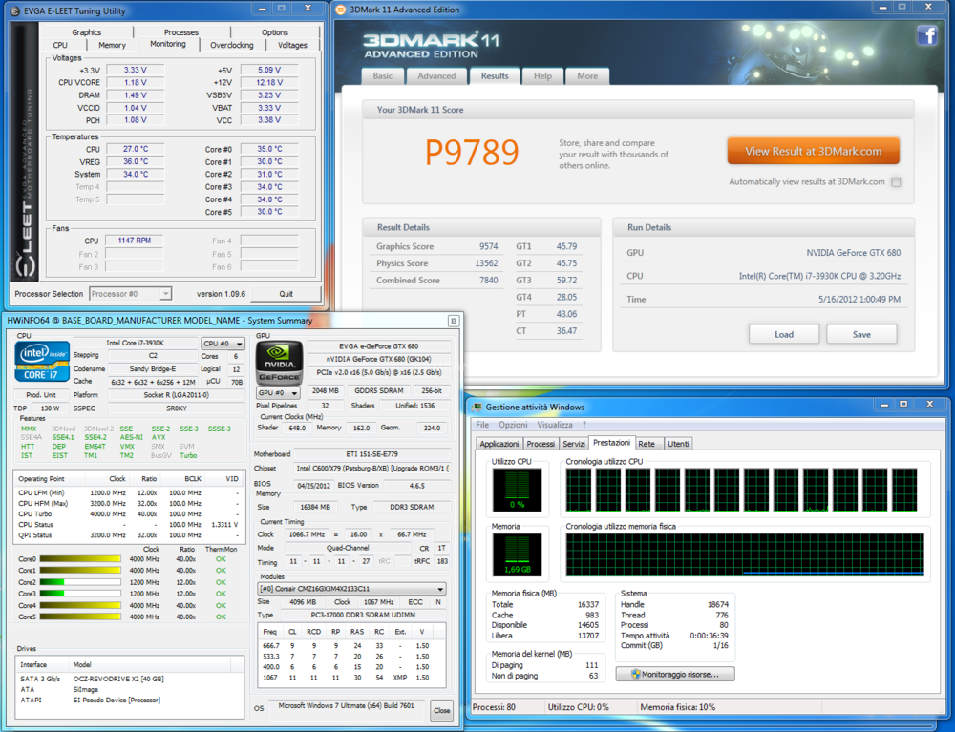Open the Processor Selection dropdown in E-LEET
The height and width of the screenshot is (732, 955).
[130, 294]
